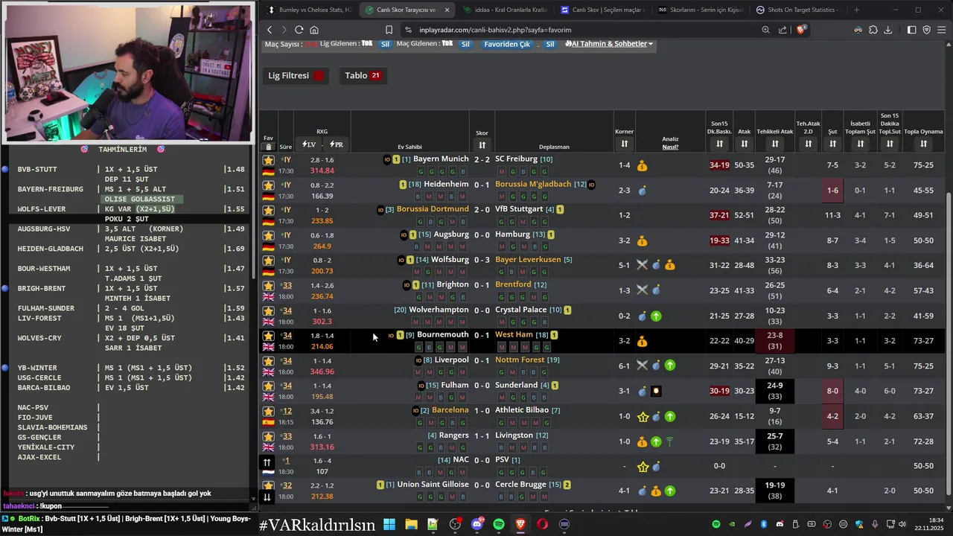Bookmark this page icon

click(389, 30)
